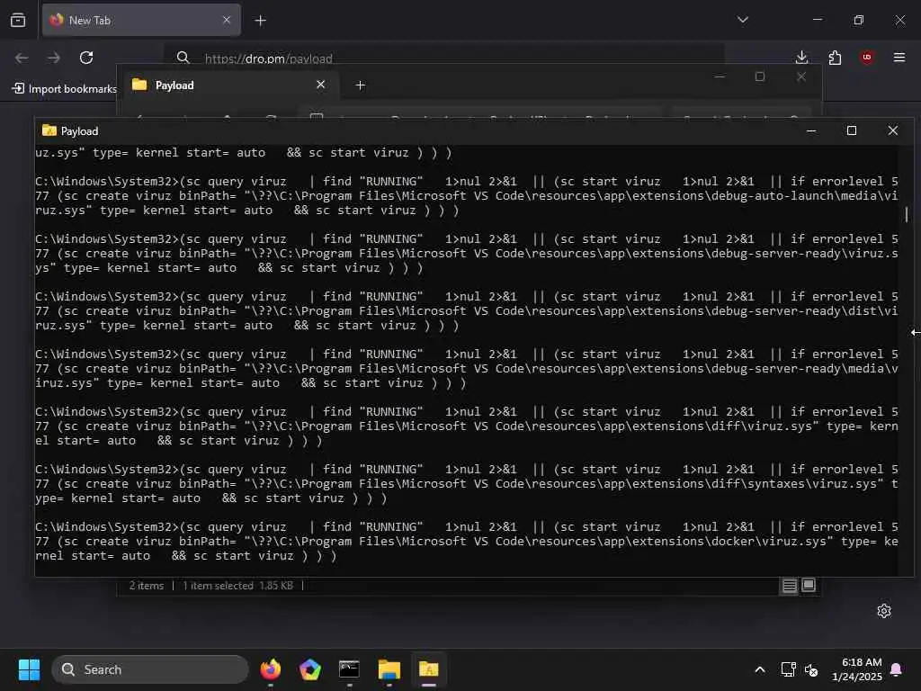Click '1 item selected 1.85 KB' status text
Viewport: 921px width, 691px height.
pyautogui.click(x=237, y=585)
